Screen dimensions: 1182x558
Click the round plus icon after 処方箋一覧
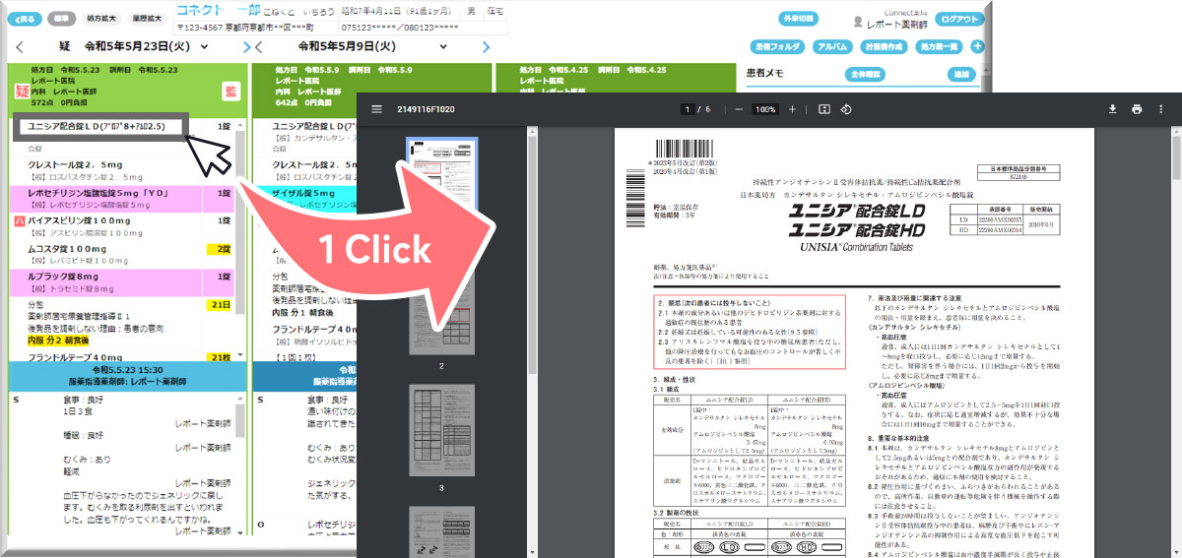[x=978, y=46]
